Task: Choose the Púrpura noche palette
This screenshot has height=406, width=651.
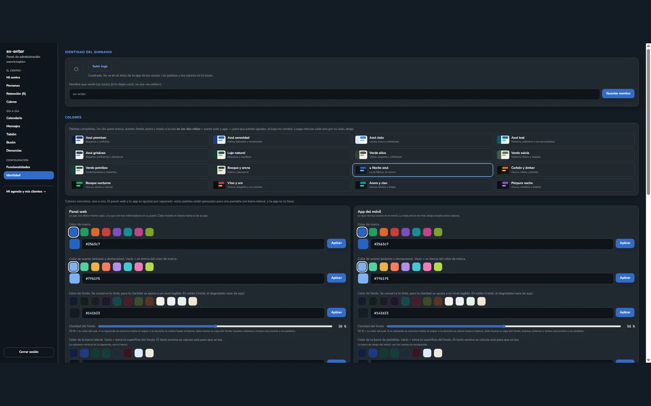Action: 565,185
